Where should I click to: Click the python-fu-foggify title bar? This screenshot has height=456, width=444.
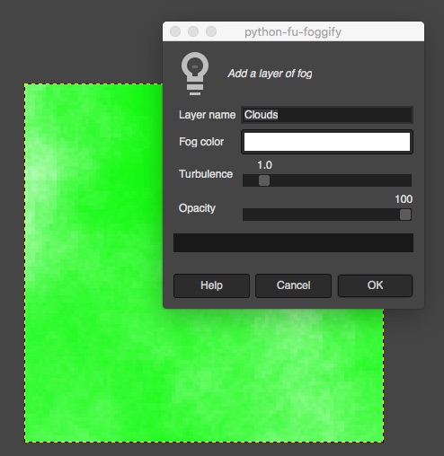point(293,31)
